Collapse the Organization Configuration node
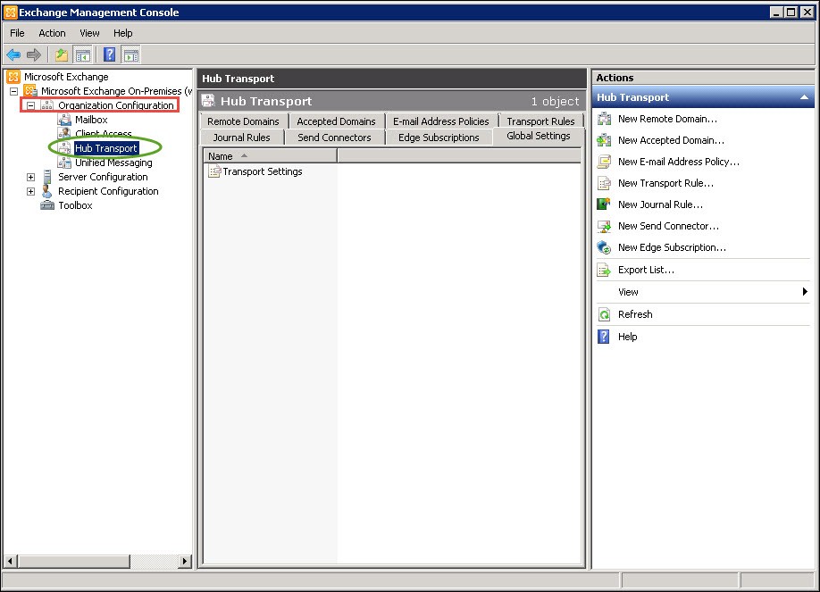 click(x=31, y=105)
